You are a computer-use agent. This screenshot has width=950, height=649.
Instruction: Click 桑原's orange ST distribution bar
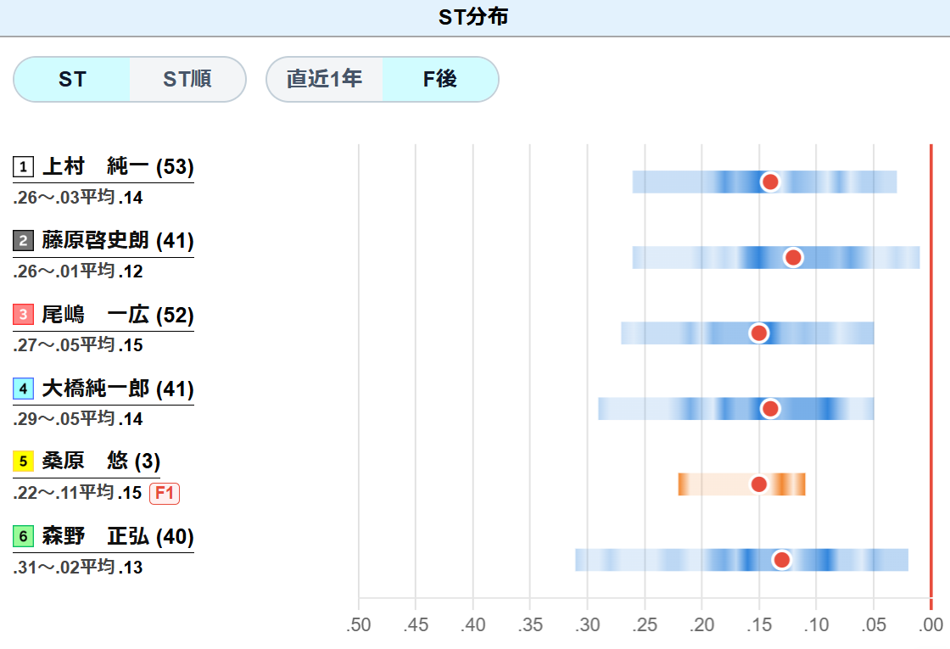click(x=741, y=484)
